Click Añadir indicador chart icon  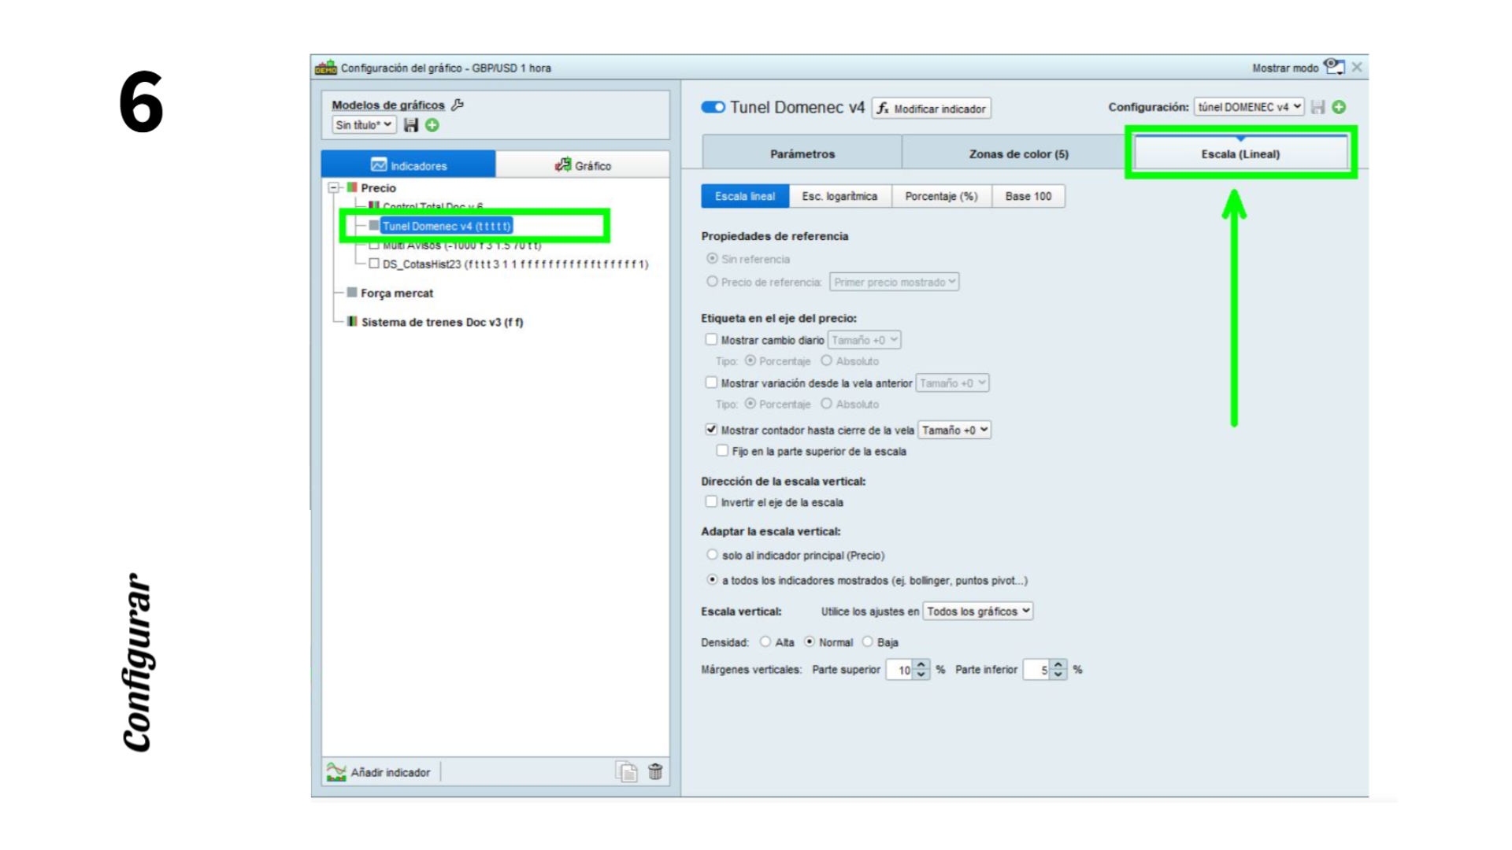[336, 772]
